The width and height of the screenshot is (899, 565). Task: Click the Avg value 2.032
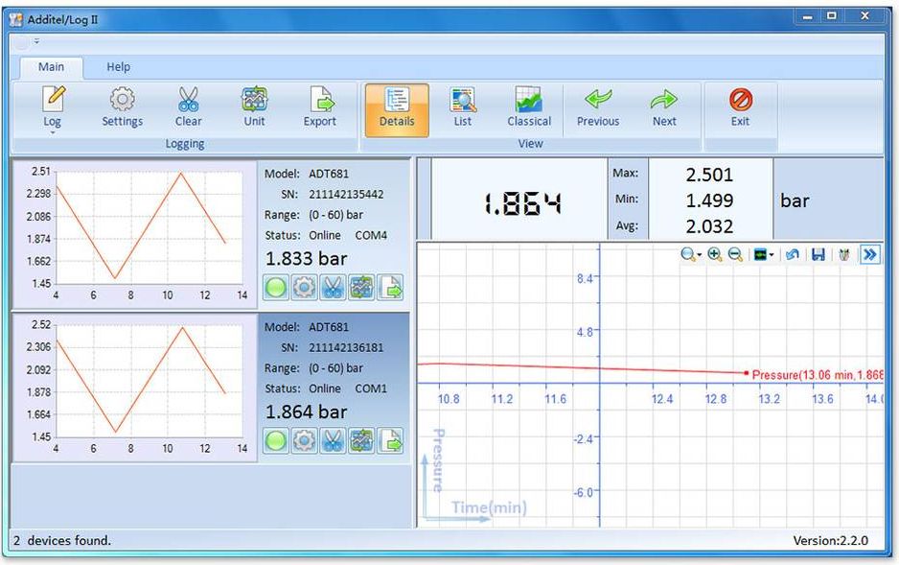point(710,226)
